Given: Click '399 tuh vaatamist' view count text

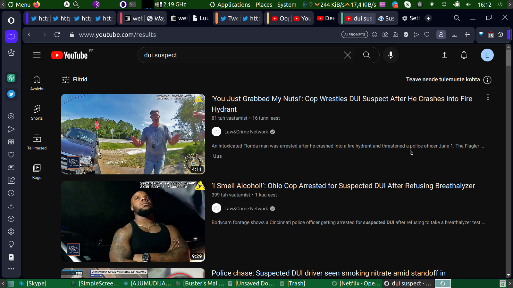Looking at the screenshot, I should coord(231,195).
